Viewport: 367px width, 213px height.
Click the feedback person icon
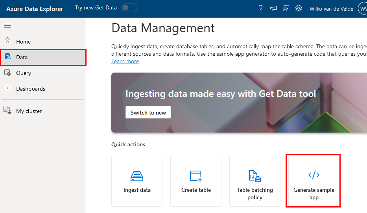pyautogui.click(x=286, y=9)
